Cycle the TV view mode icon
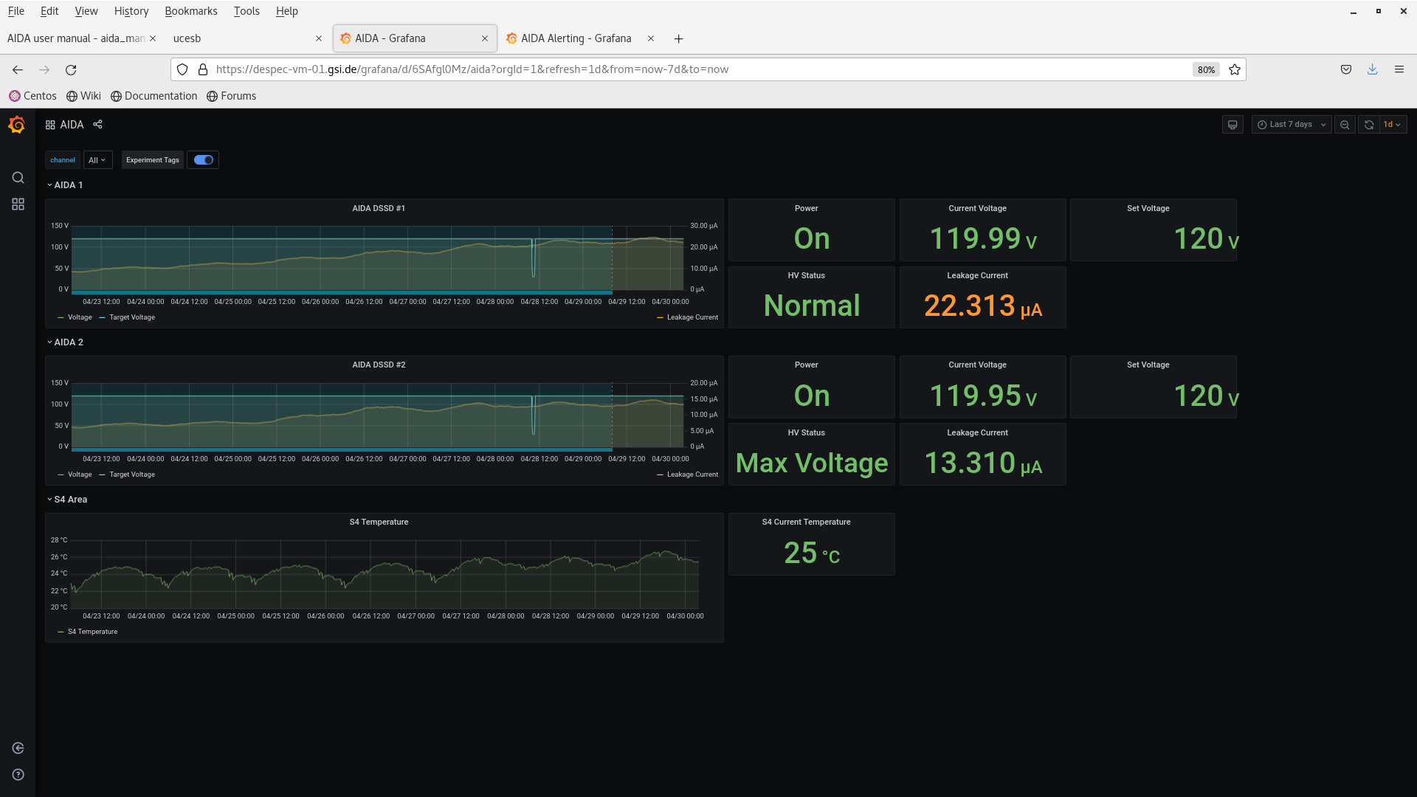Screen dimensions: 1417x797 pyautogui.click(x=1232, y=125)
